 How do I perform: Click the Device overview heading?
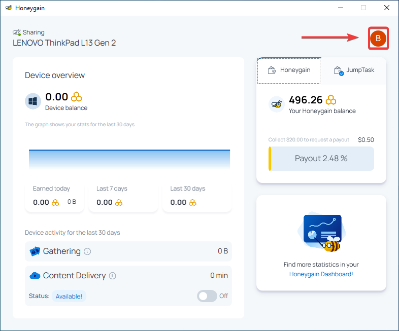[x=55, y=76]
